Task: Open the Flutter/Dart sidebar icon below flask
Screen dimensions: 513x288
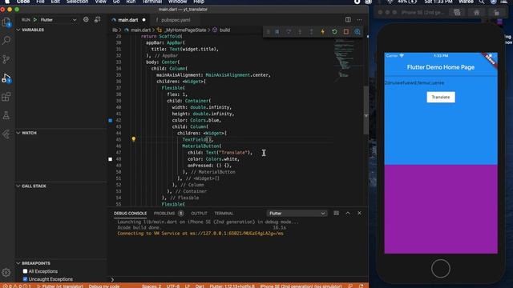Action: coord(6,134)
